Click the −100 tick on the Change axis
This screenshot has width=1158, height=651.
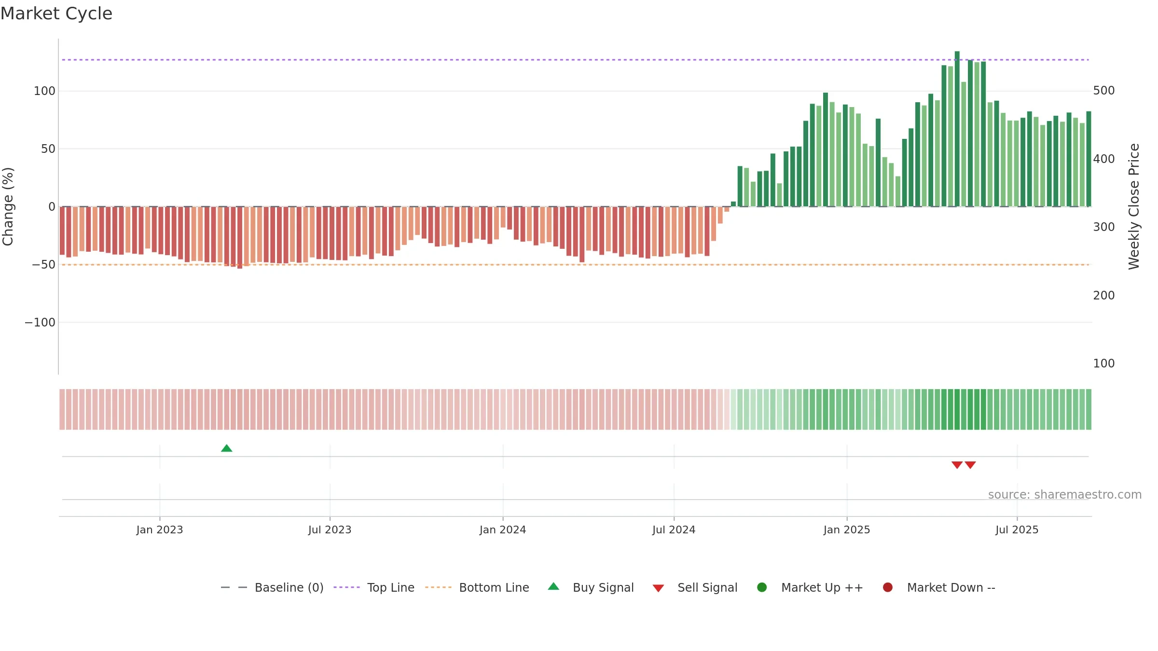click(x=40, y=323)
